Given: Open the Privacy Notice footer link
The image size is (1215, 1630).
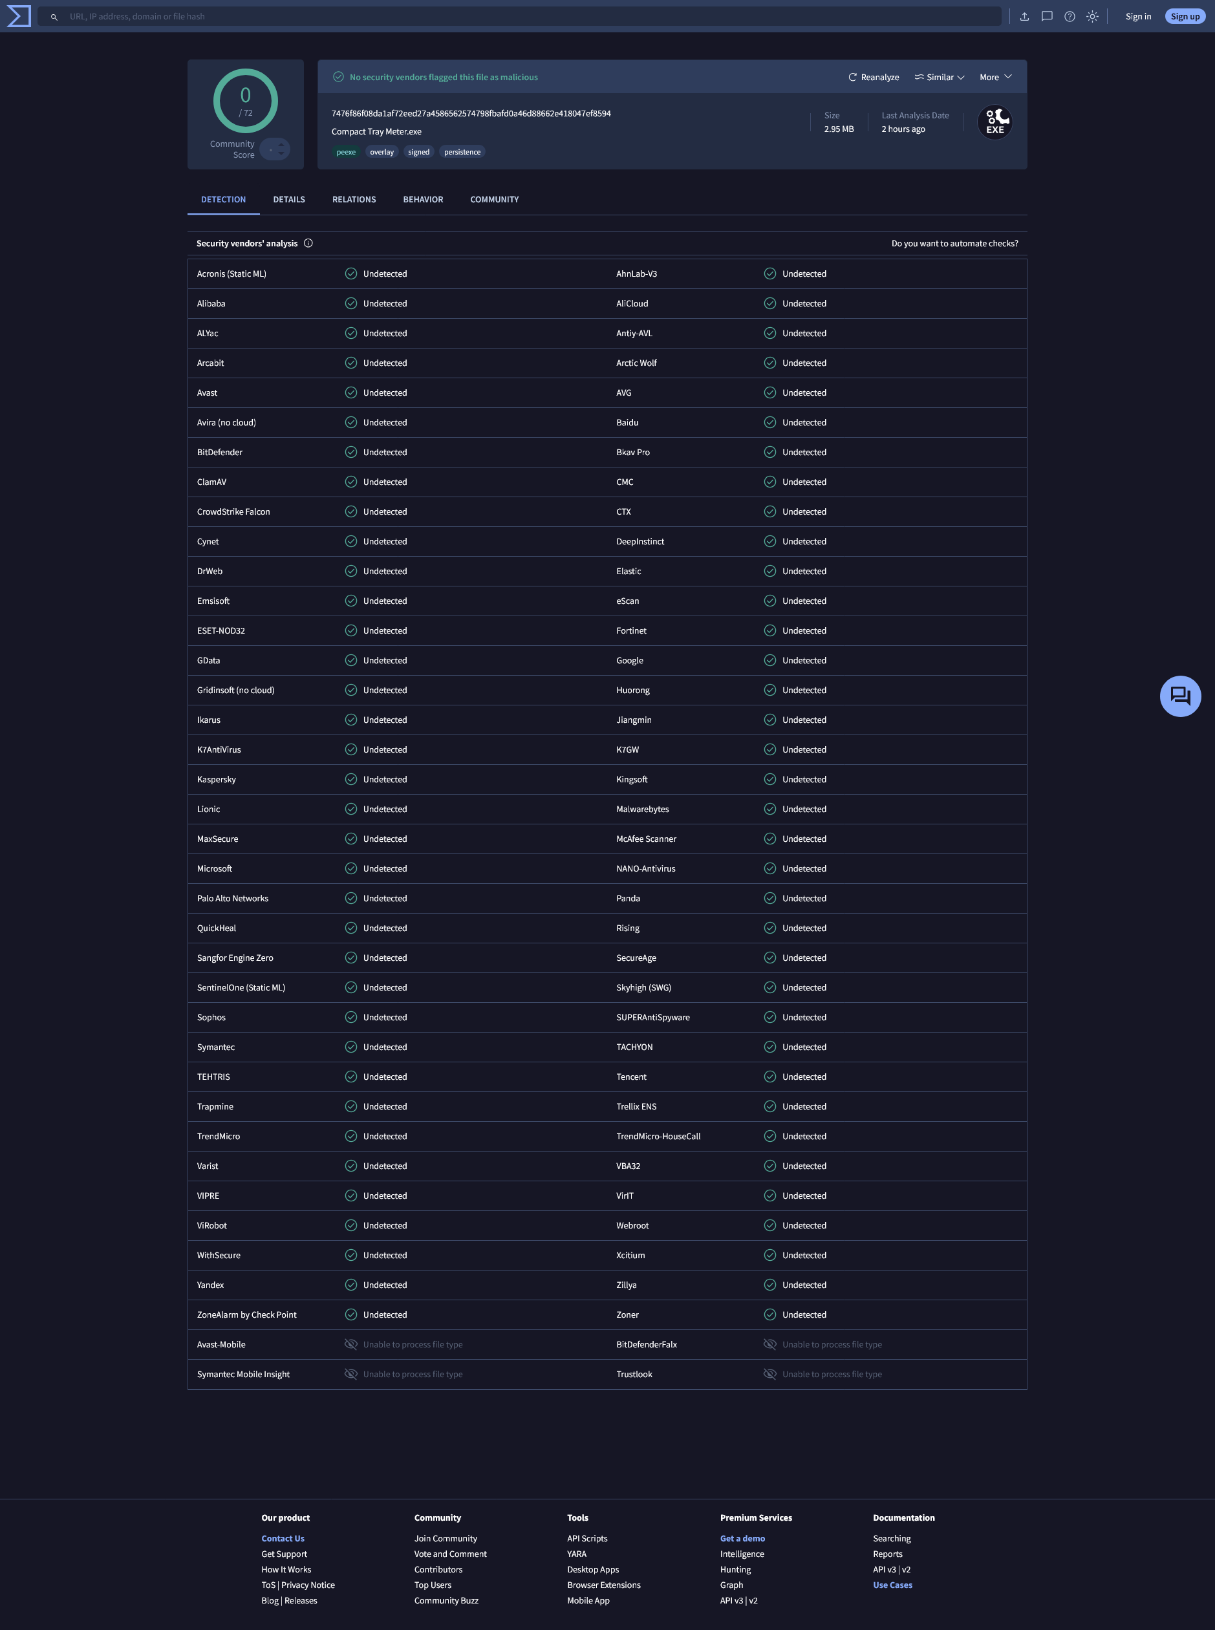Looking at the screenshot, I should click(x=307, y=1585).
